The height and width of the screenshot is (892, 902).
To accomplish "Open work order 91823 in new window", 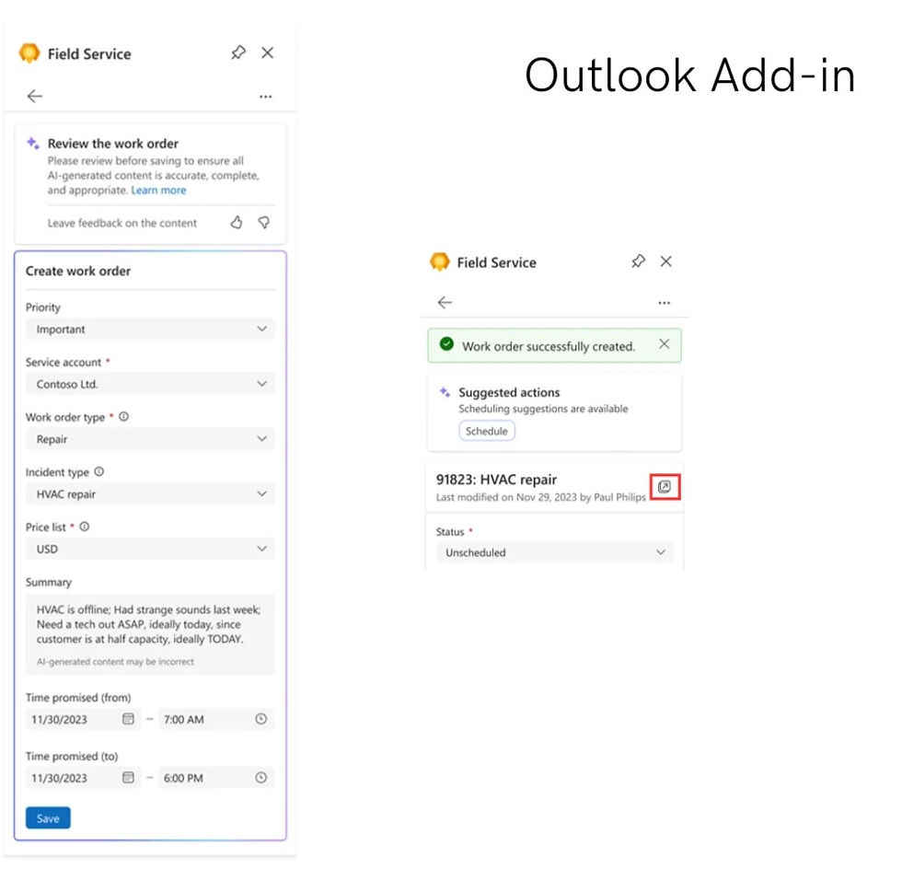I will pyautogui.click(x=665, y=487).
